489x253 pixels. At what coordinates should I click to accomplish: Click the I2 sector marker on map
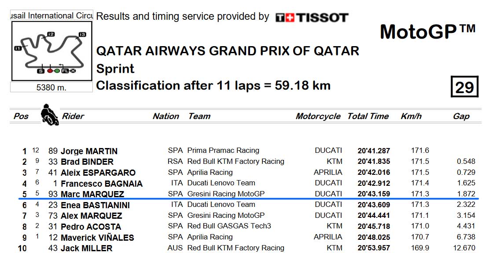51,34
